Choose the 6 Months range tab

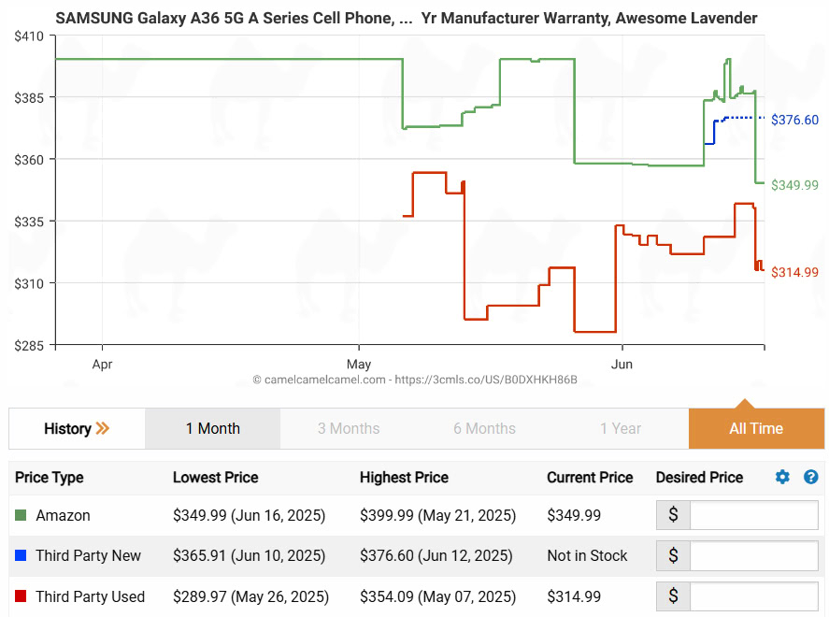click(484, 429)
